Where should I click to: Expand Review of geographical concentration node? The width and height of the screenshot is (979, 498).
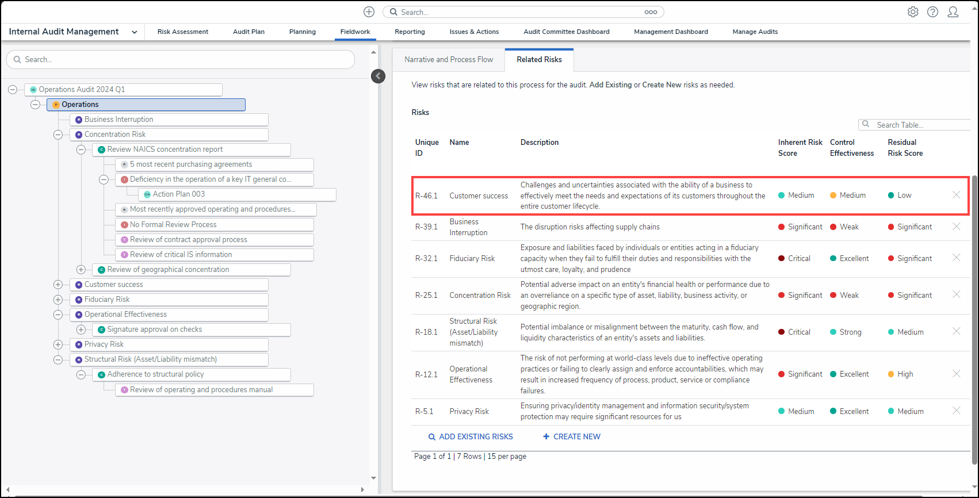point(81,270)
